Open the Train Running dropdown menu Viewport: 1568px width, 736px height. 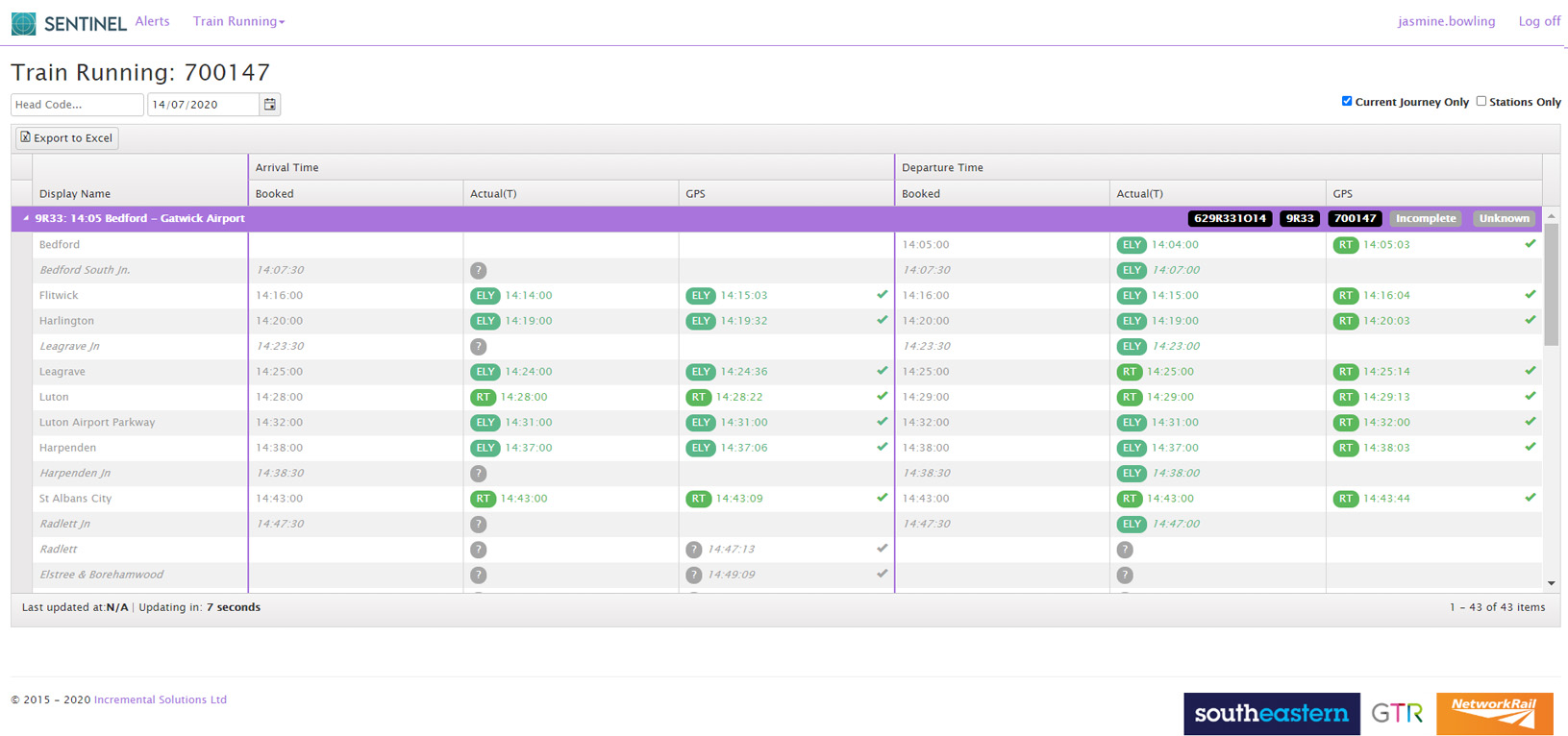point(238,21)
